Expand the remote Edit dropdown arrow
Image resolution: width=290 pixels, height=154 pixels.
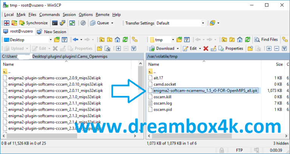click(200, 49)
